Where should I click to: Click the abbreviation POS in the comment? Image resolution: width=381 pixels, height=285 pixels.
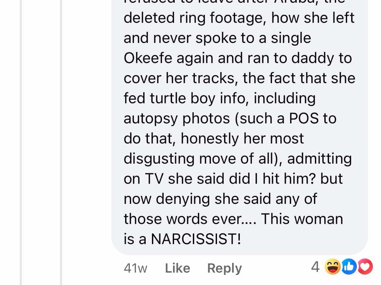[304, 118]
